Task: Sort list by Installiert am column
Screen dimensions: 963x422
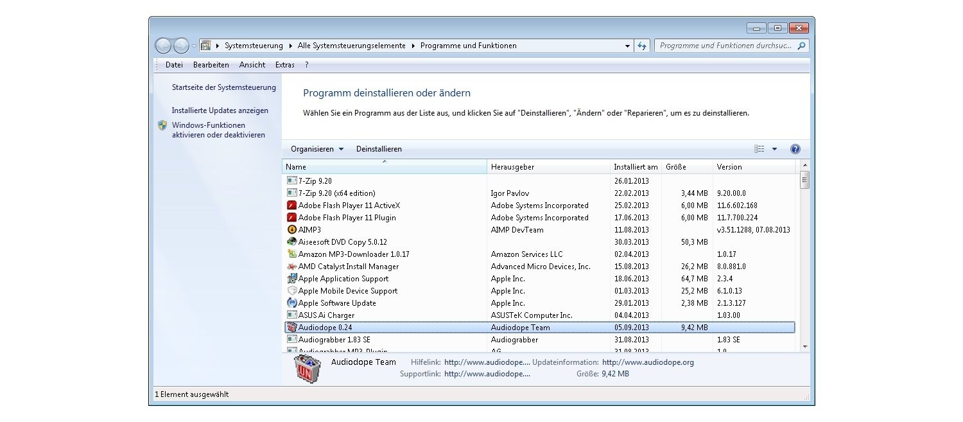Action: (x=636, y=167)
